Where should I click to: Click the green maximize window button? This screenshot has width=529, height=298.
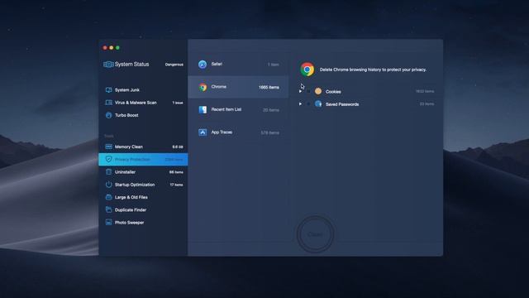pos(117,48)
